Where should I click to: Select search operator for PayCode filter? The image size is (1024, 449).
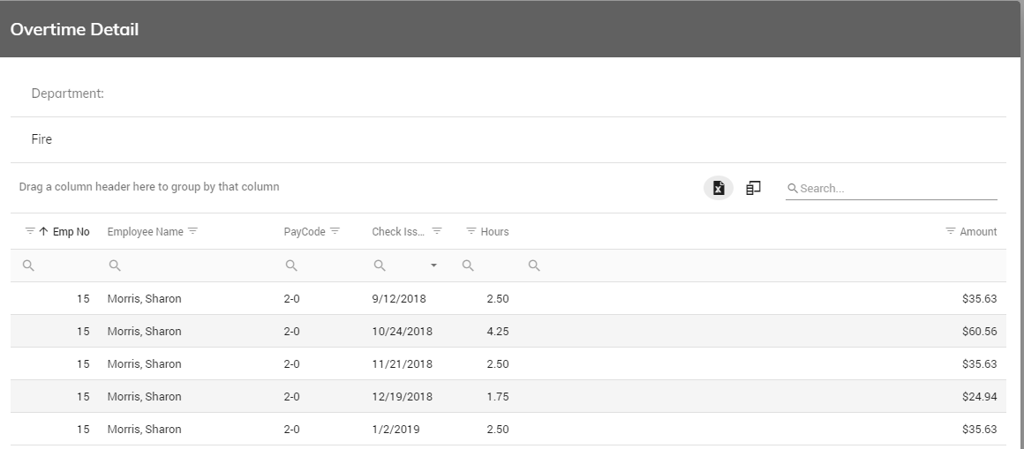click(x=291, y=266)
